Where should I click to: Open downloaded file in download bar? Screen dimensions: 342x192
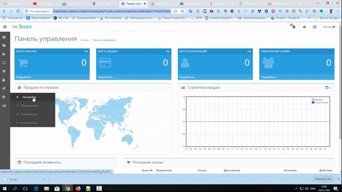[13, 179]
